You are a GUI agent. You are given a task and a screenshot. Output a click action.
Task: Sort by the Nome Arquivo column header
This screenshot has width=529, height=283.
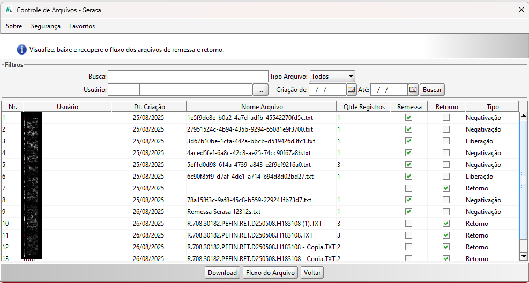pyautogui.click(x=262, y=107)
